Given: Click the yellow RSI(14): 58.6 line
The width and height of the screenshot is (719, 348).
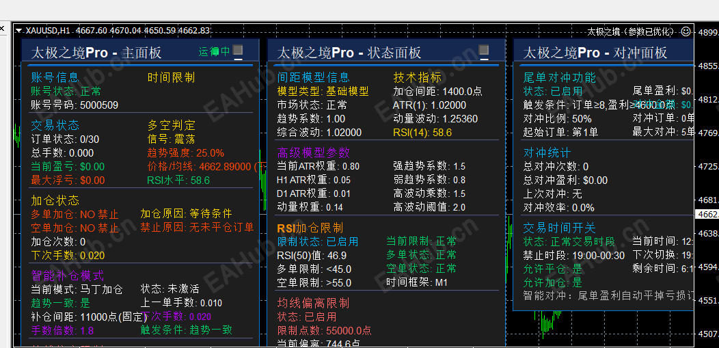Looking at the screenshot, I should [422, 133].
